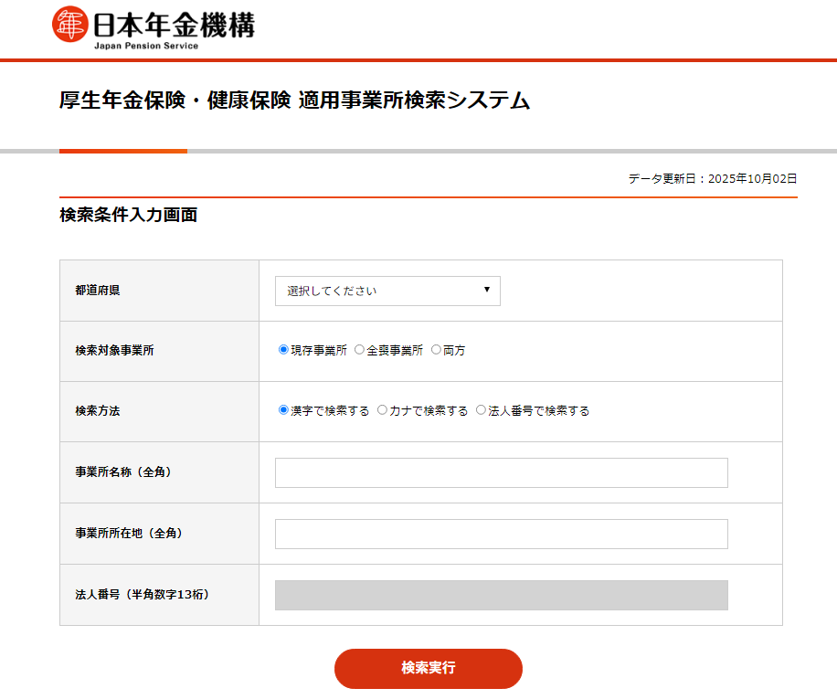This screenshot has width=837, height=699.
Task: Open the 都道府県 prefecture dropdown
Action: pyautogui.click(x=387, y=291)
